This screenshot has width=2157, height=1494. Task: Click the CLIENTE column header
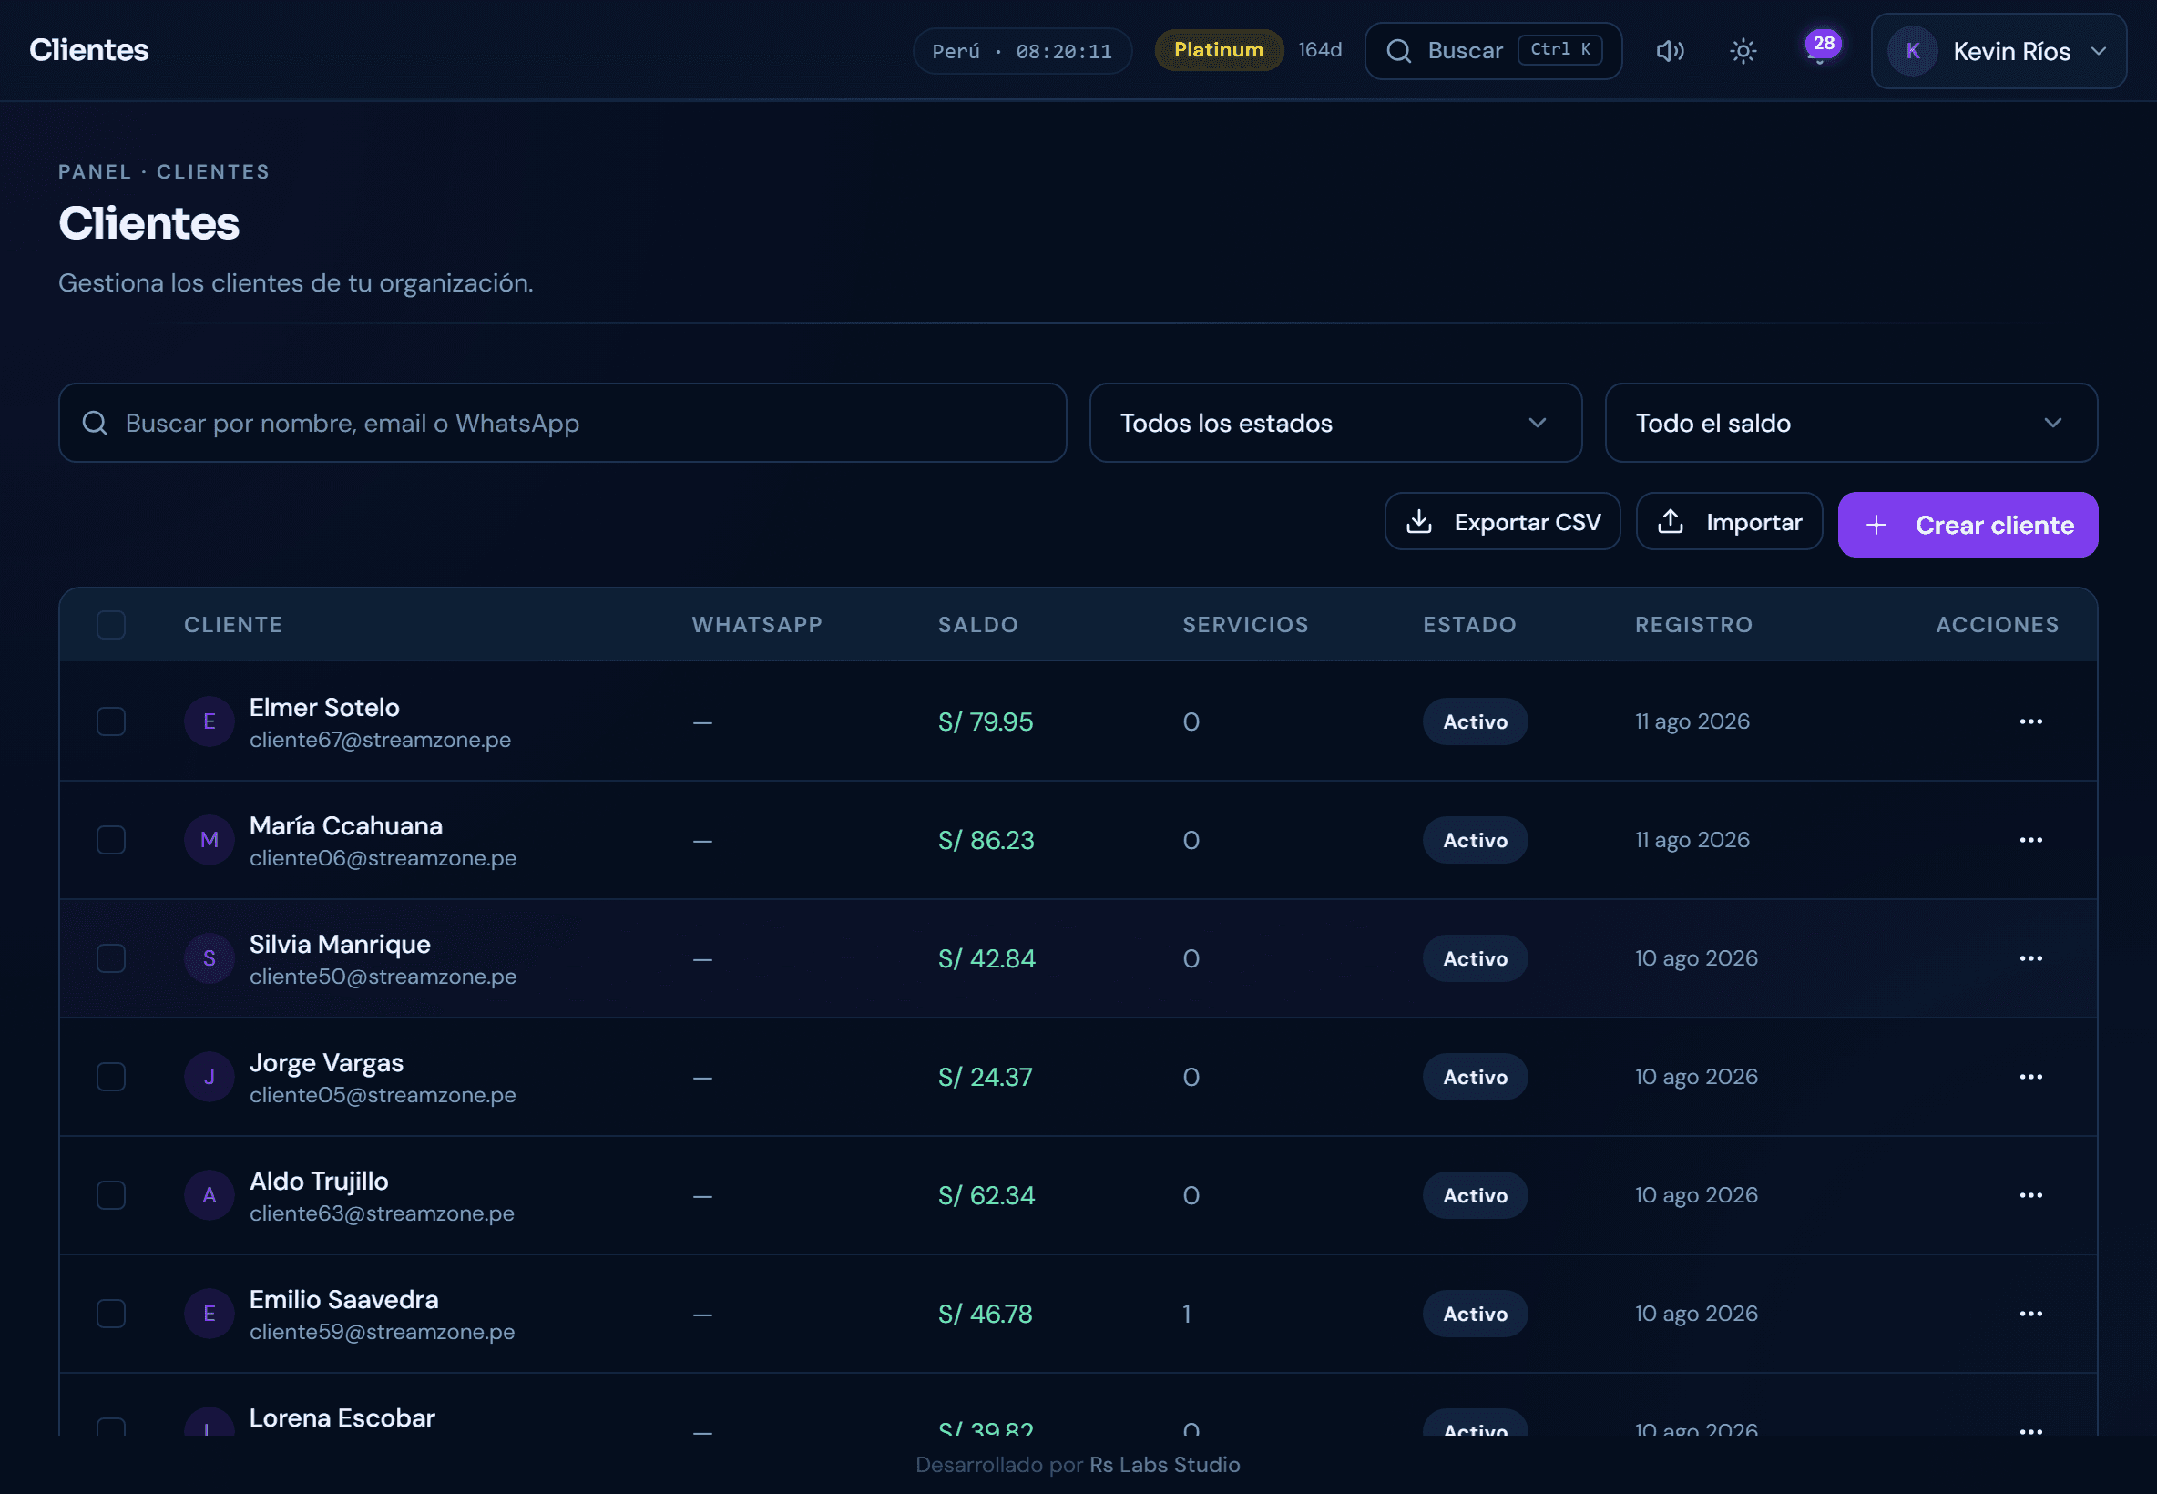pyautogui.click(x=233, y=624)
